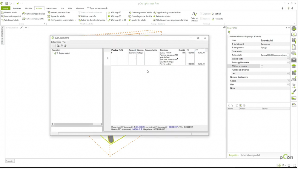Click the share icon in the top right
298x169 pixels.
pos(292,8)
